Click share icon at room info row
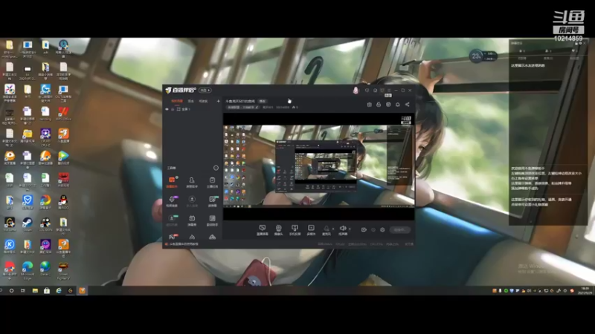The width and height of the screenshot is (595, 334). (x=407, y=105)
